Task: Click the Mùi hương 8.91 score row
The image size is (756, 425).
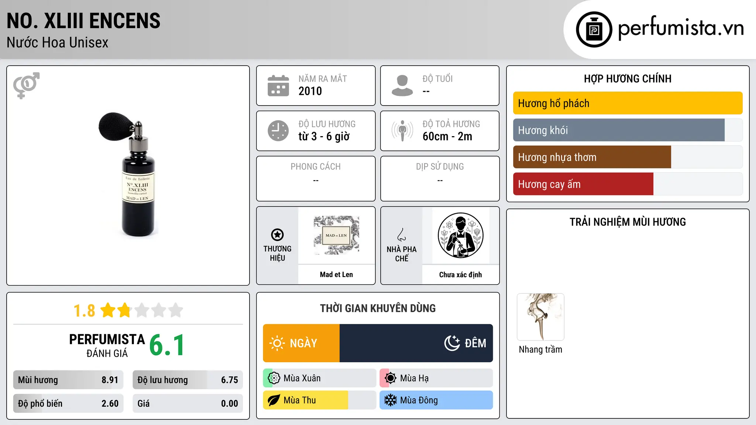Action: point(68,380)
